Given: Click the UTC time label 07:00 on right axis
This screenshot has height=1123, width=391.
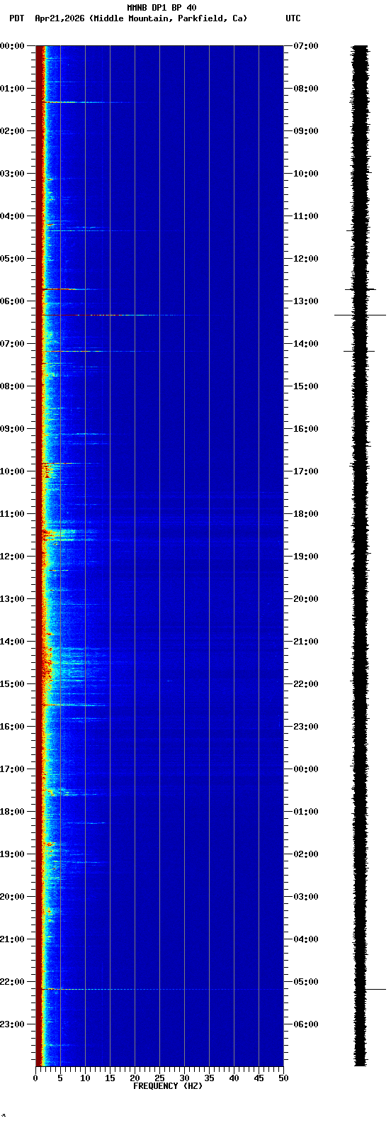Looking at the screenshot, I should click(306, 46).
